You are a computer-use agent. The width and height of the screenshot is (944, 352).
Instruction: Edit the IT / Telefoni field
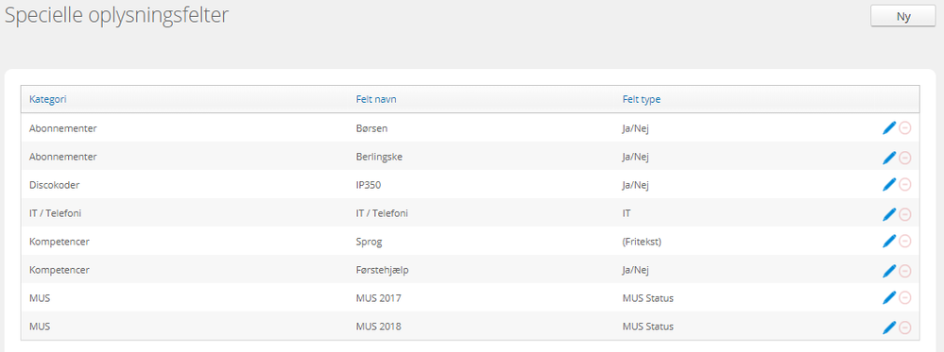tap(889, 213)
